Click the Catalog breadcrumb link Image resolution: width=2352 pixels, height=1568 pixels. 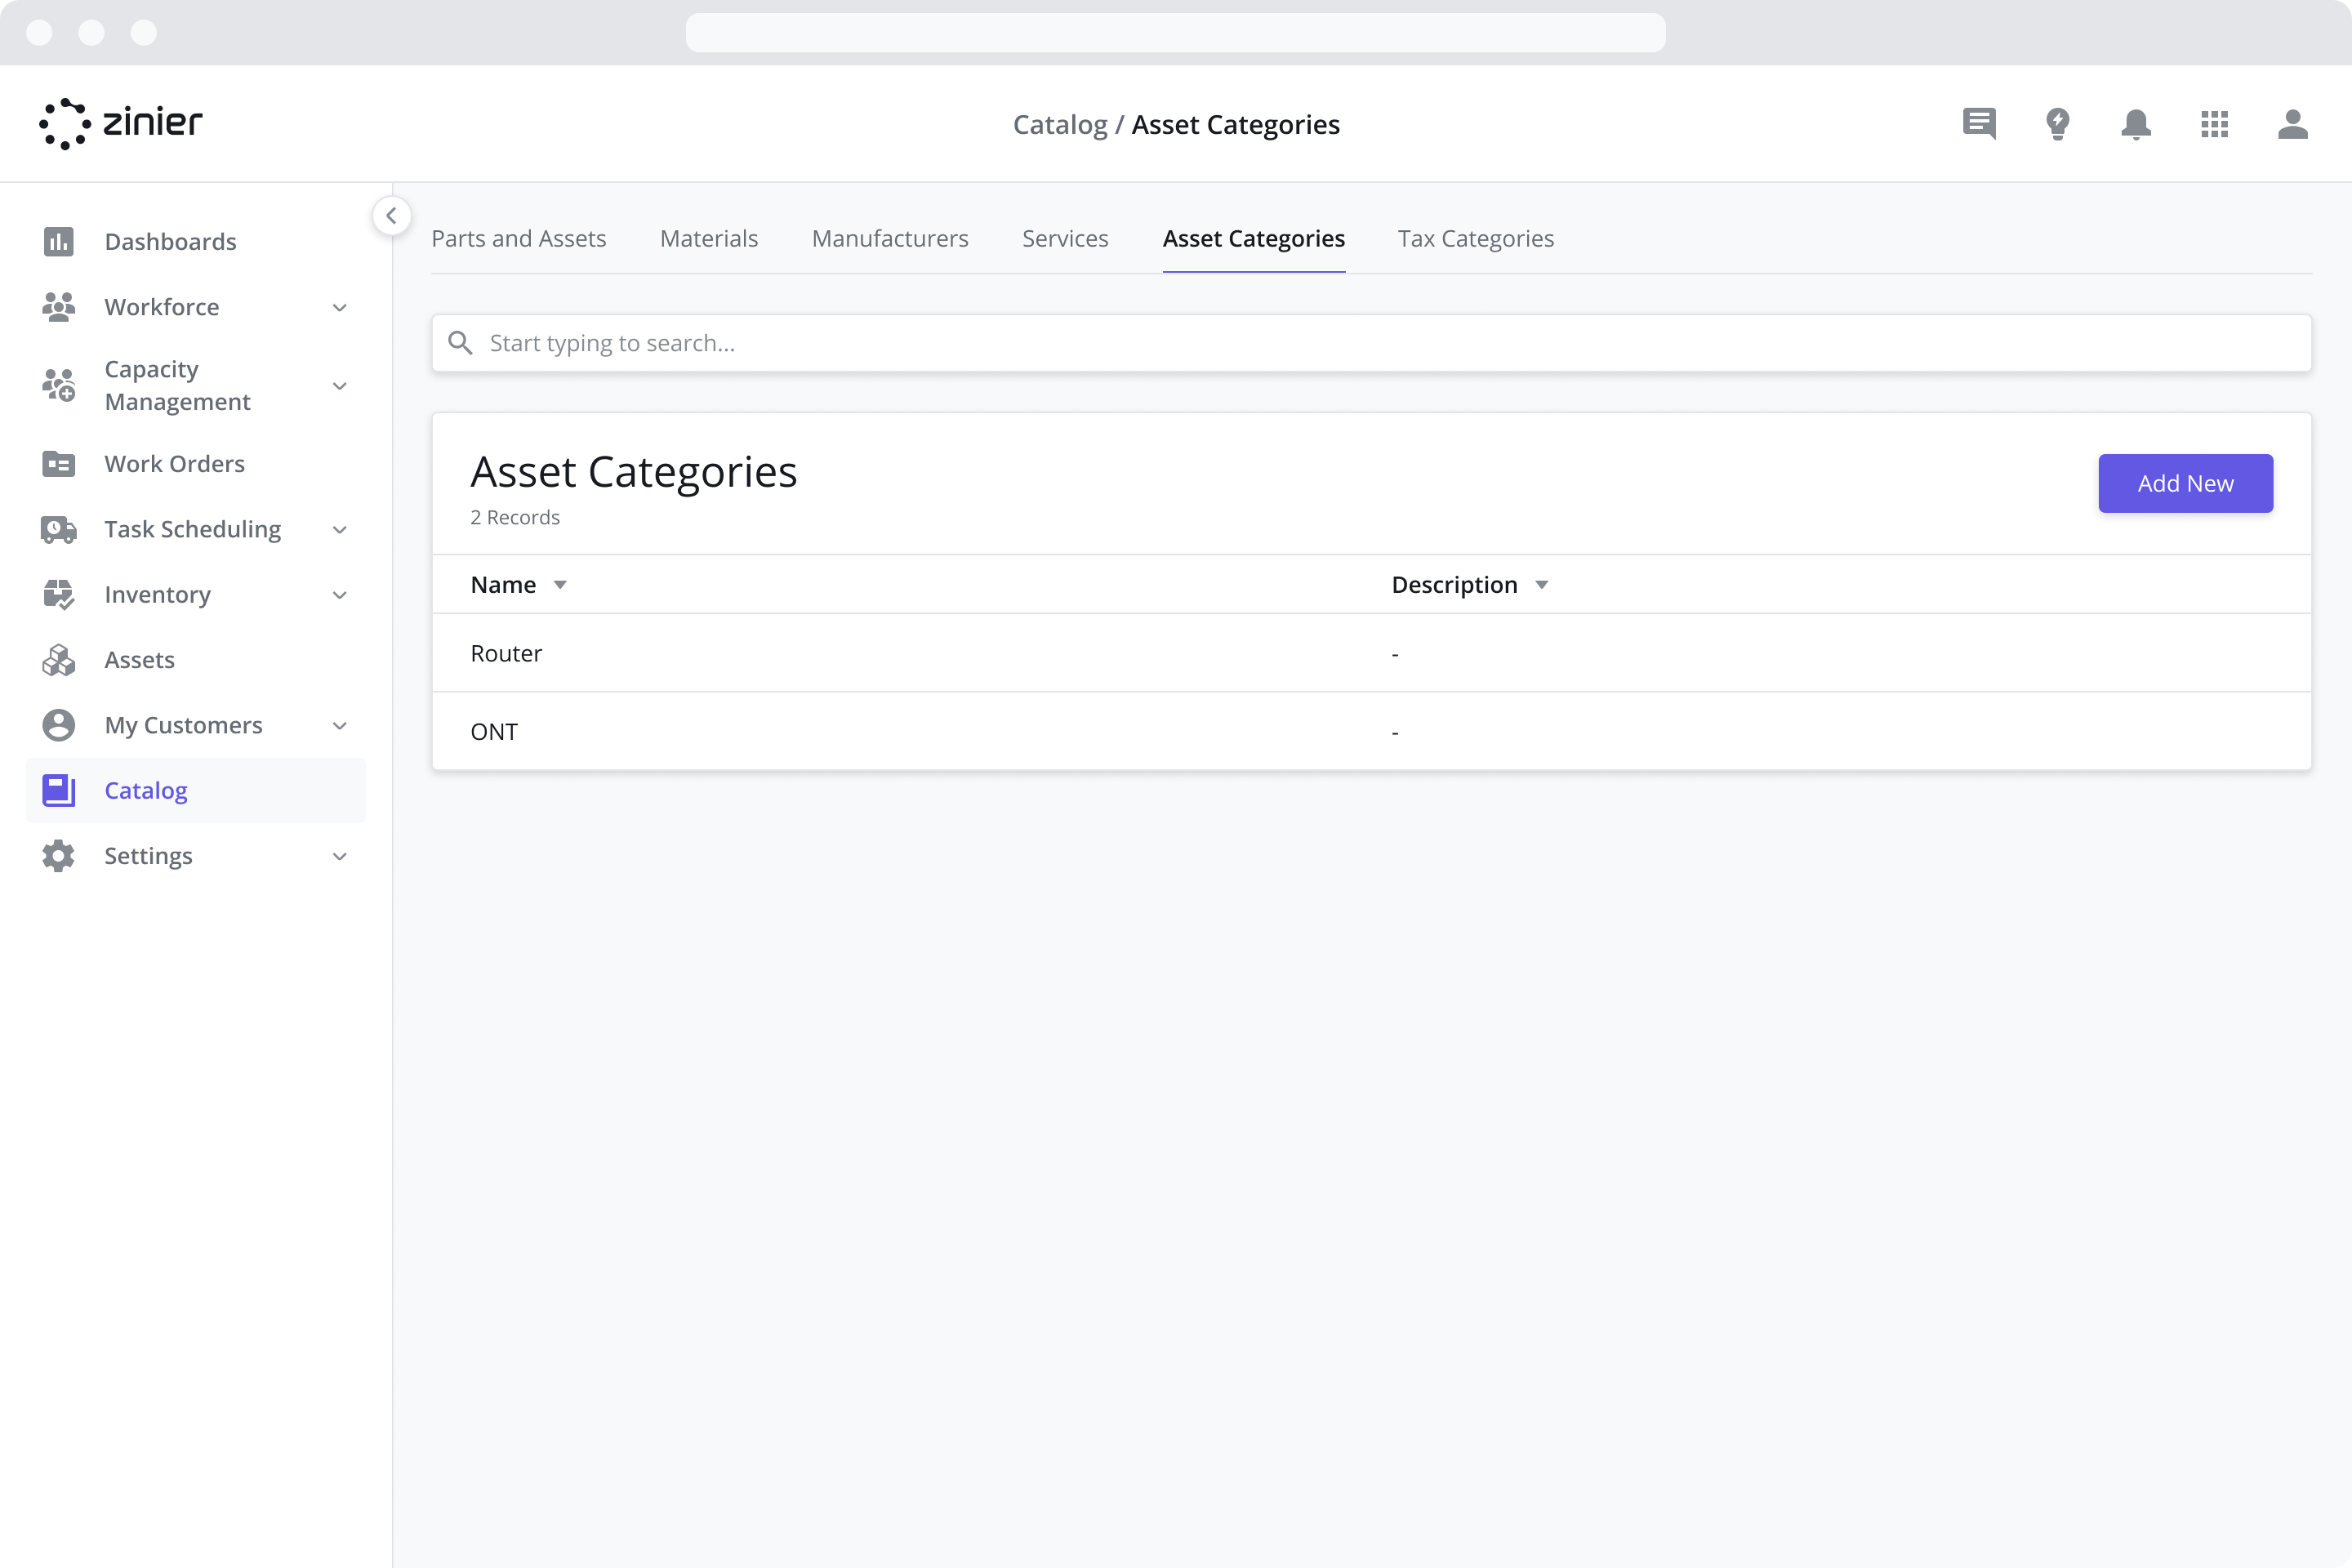pos(1060,124)
